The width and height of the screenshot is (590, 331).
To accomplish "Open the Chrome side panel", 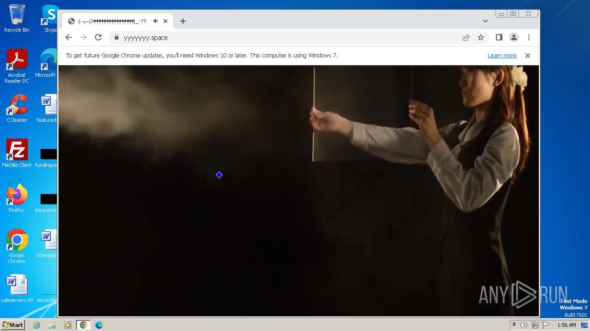I will [499, 38].
